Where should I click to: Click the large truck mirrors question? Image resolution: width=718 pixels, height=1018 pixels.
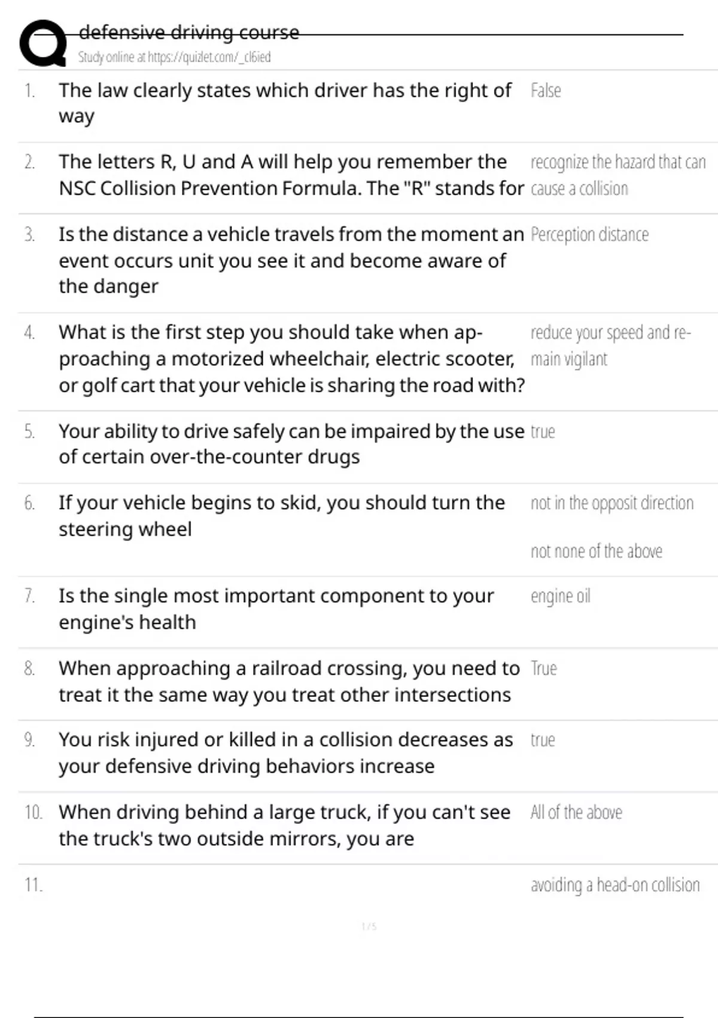[x=284, y=825]
